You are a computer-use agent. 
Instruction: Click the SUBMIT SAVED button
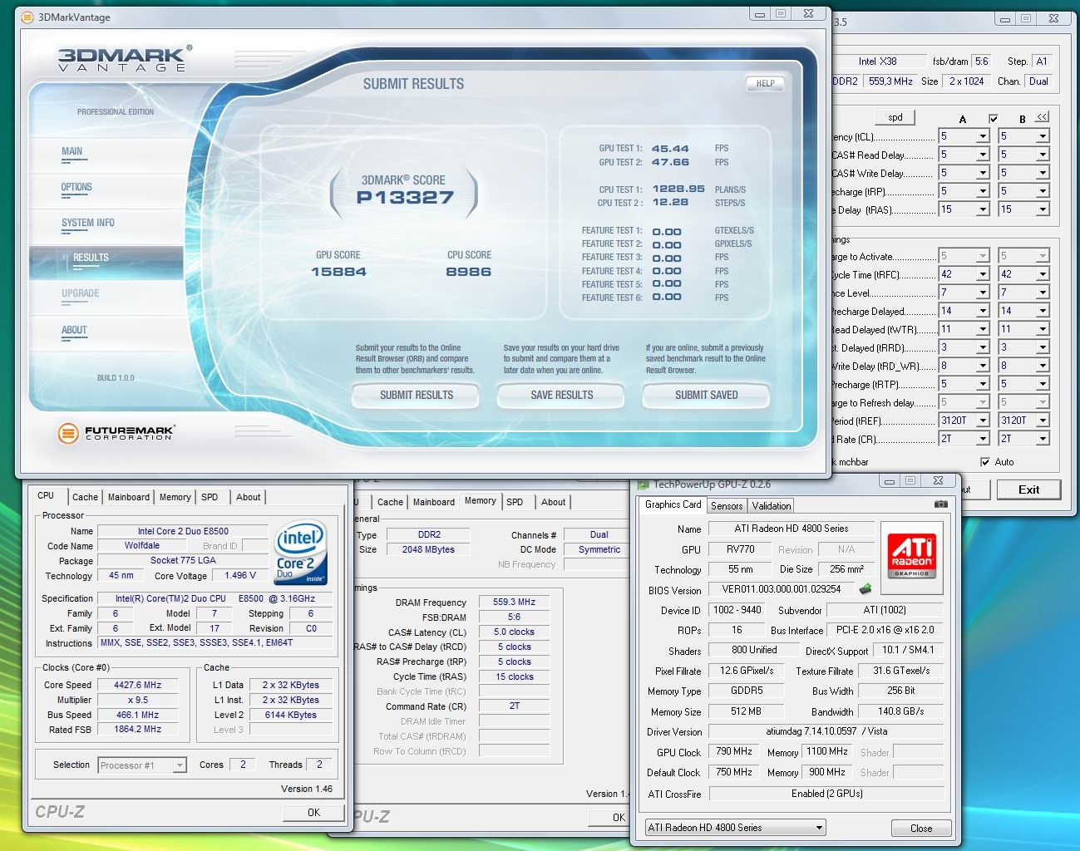(x=706, y=396)
